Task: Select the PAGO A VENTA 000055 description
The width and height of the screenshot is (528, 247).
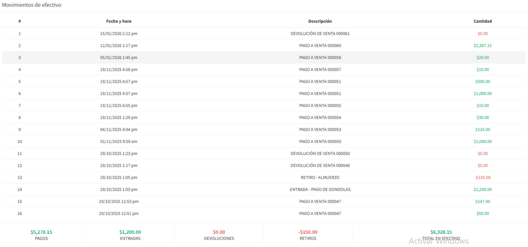Action: pyautogui.click(x=320, y=105)
